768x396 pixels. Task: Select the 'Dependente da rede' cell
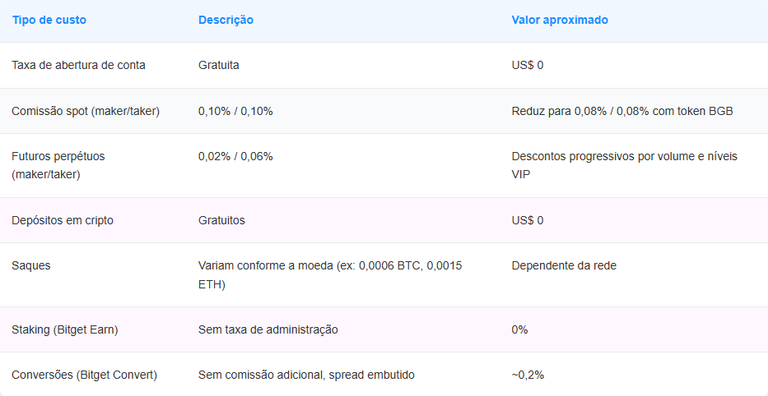pyautogui.click(x=564, y=265)
